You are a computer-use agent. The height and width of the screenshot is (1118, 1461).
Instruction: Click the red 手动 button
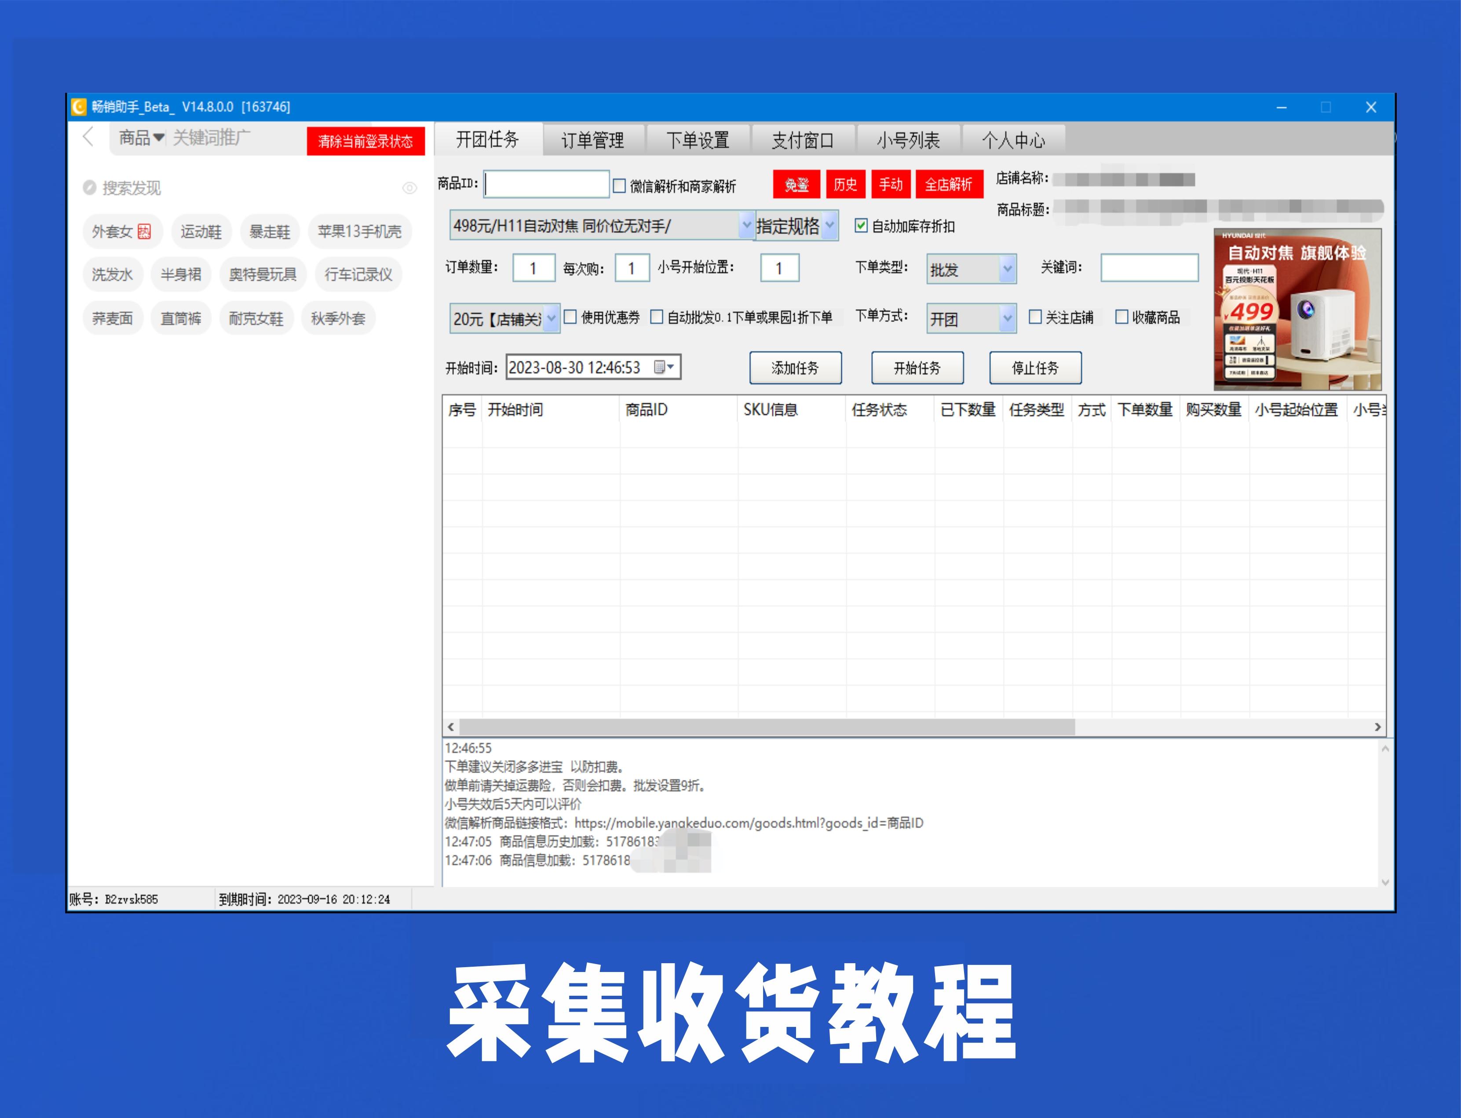(x=890, y=184)
